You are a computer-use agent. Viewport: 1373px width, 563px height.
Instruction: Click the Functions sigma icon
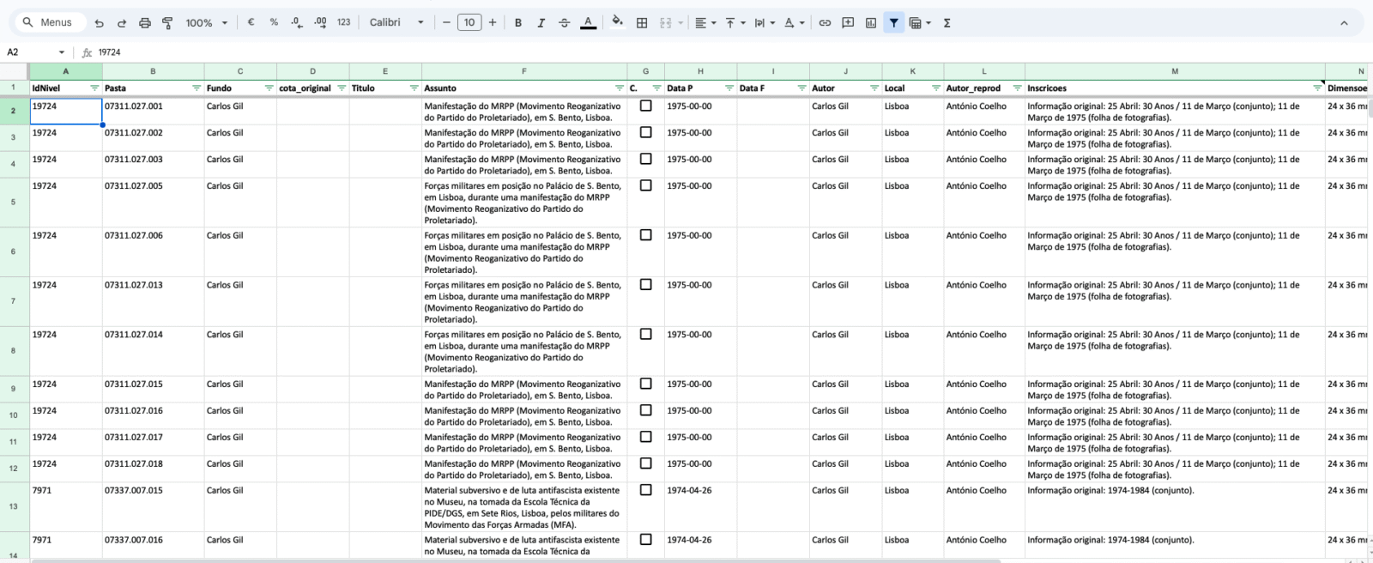point(947,23)
